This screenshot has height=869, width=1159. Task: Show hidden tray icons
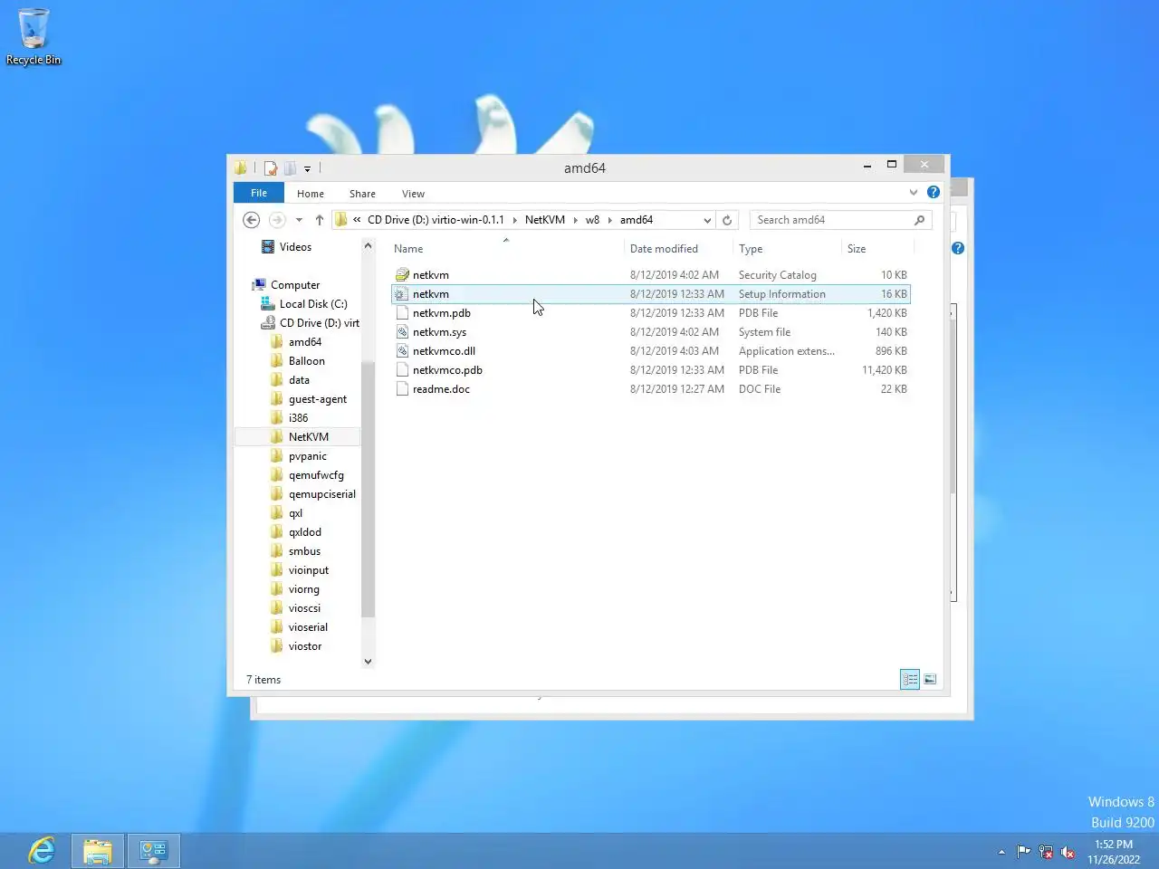point(1001,852)
